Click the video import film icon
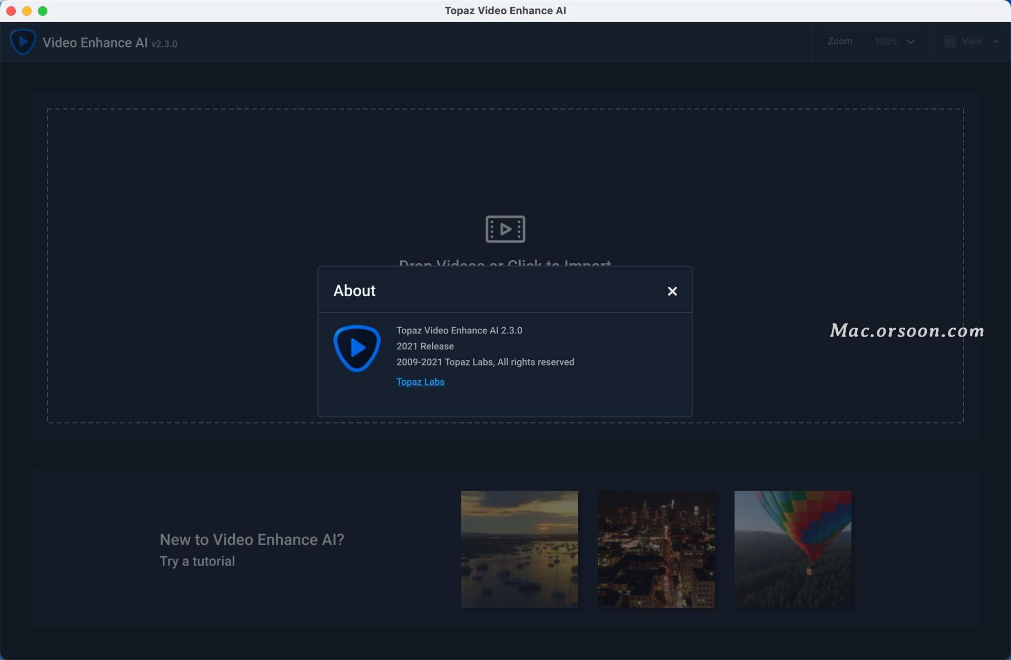Viewport: 1011px width, 660px height. [x=505, y=229]
